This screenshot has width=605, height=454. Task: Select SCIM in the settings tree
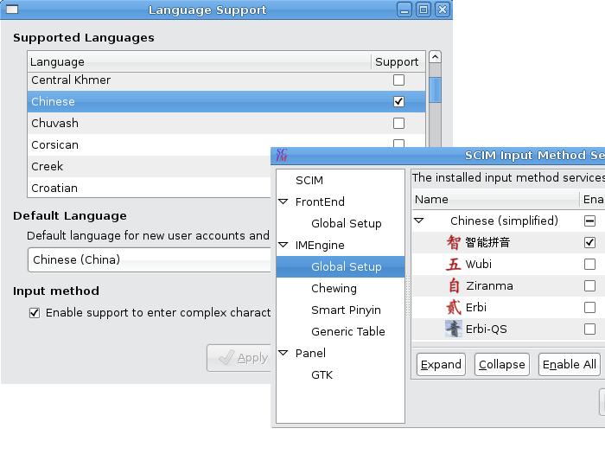[x=309, y=180]
